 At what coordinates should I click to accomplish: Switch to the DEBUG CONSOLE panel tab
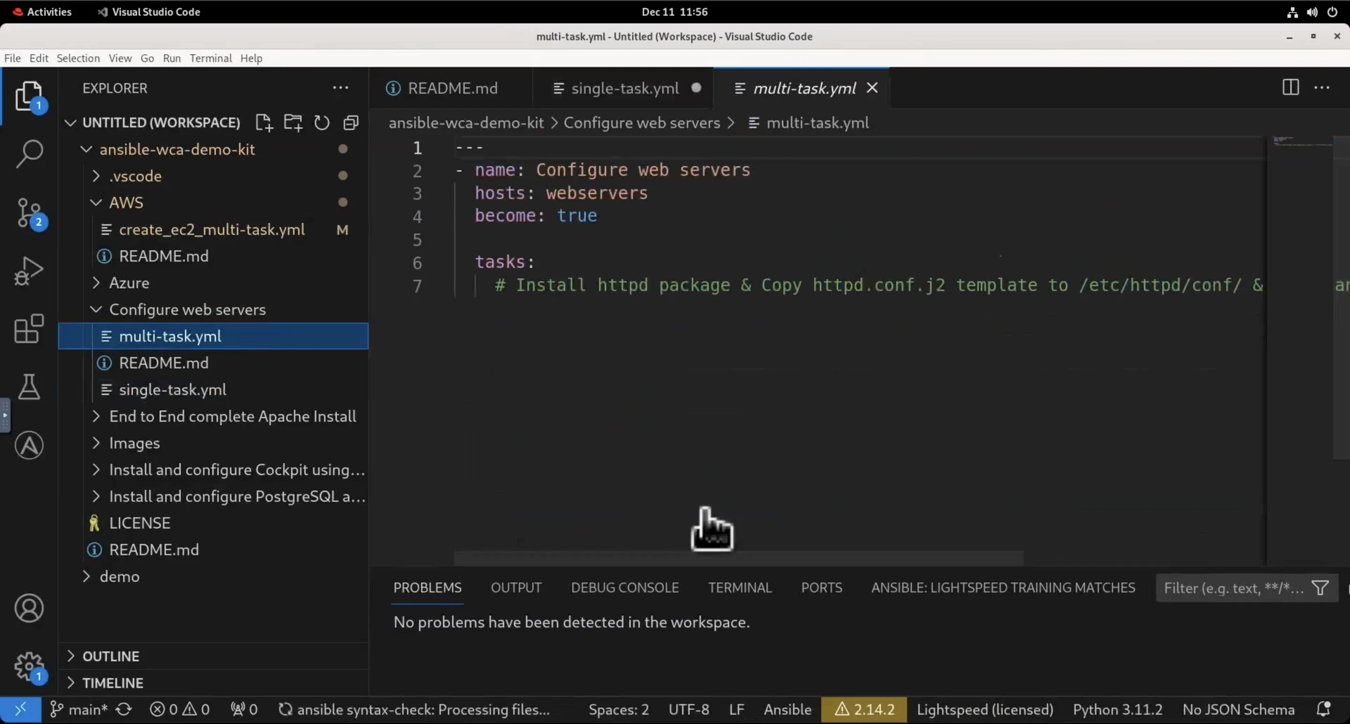click(625, 588)
